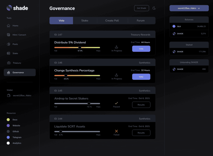Image resolution: width=213 pixels, height=156 pixels.
Task: Vote on Distribute 5% Dividend
Action: point(141,49)
